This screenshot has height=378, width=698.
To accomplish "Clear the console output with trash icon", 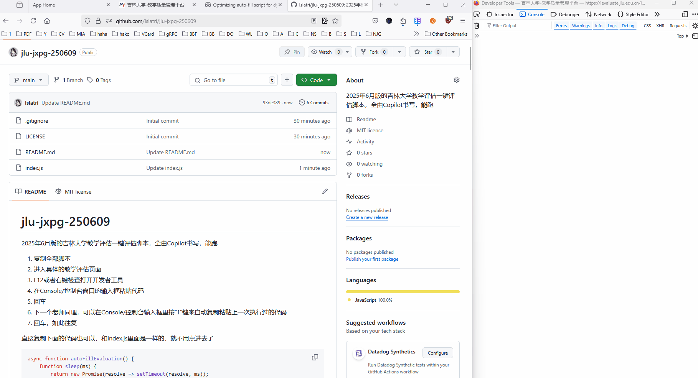I will [477, 26].
